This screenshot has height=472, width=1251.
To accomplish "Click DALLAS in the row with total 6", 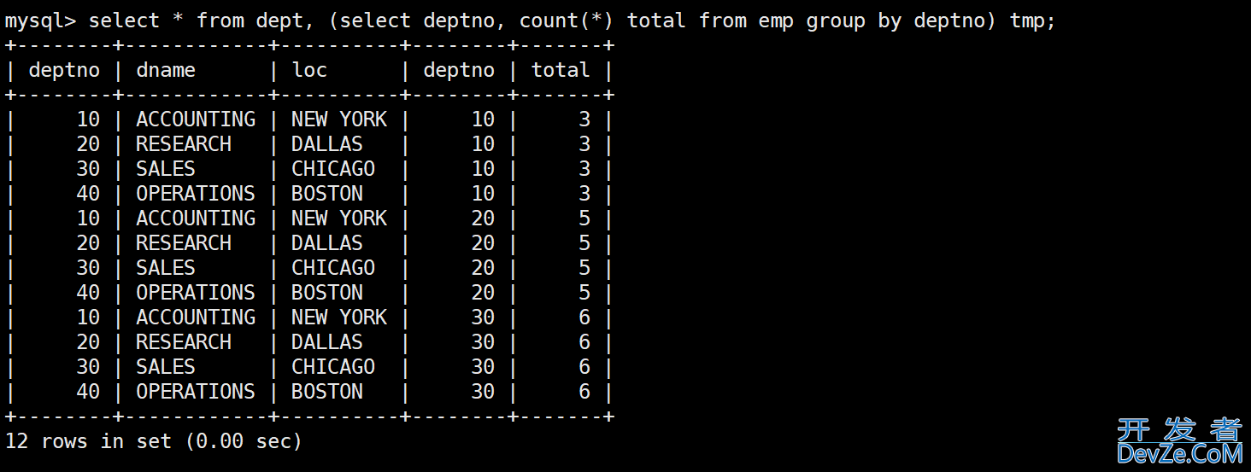I will pos(327,341).
